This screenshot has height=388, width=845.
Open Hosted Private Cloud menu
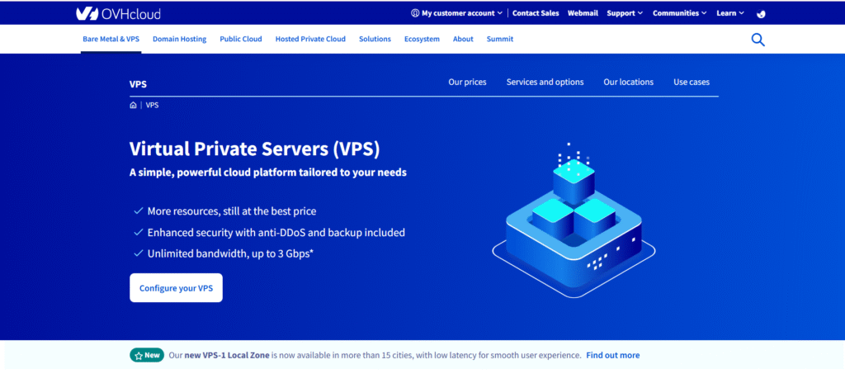tap(310, 39)
